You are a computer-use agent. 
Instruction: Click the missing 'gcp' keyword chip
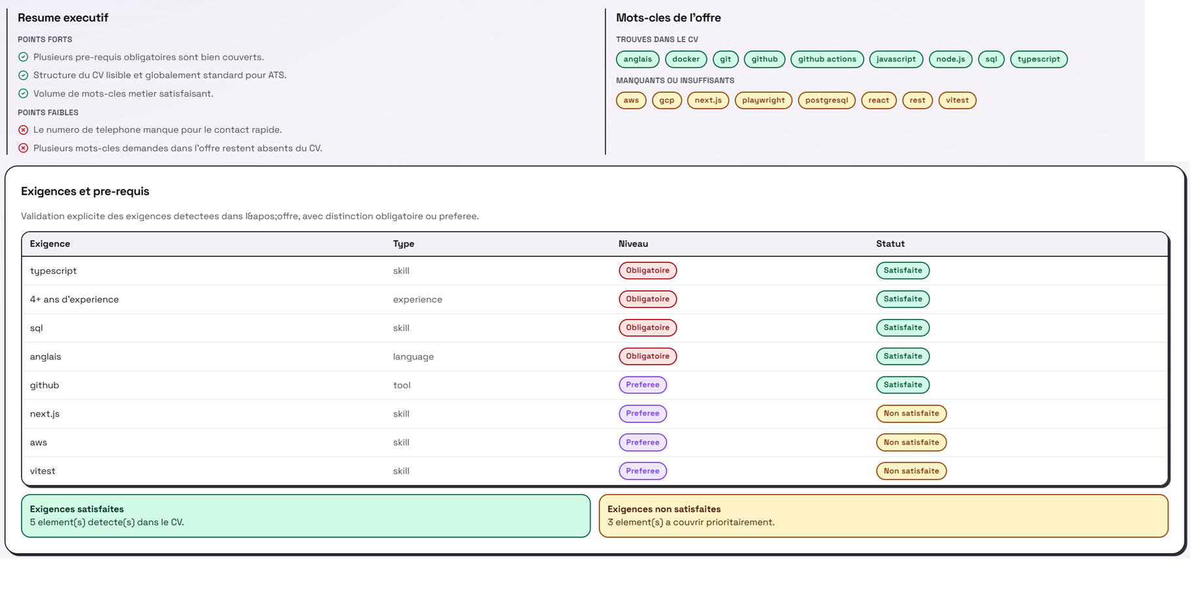click(666, 101)
